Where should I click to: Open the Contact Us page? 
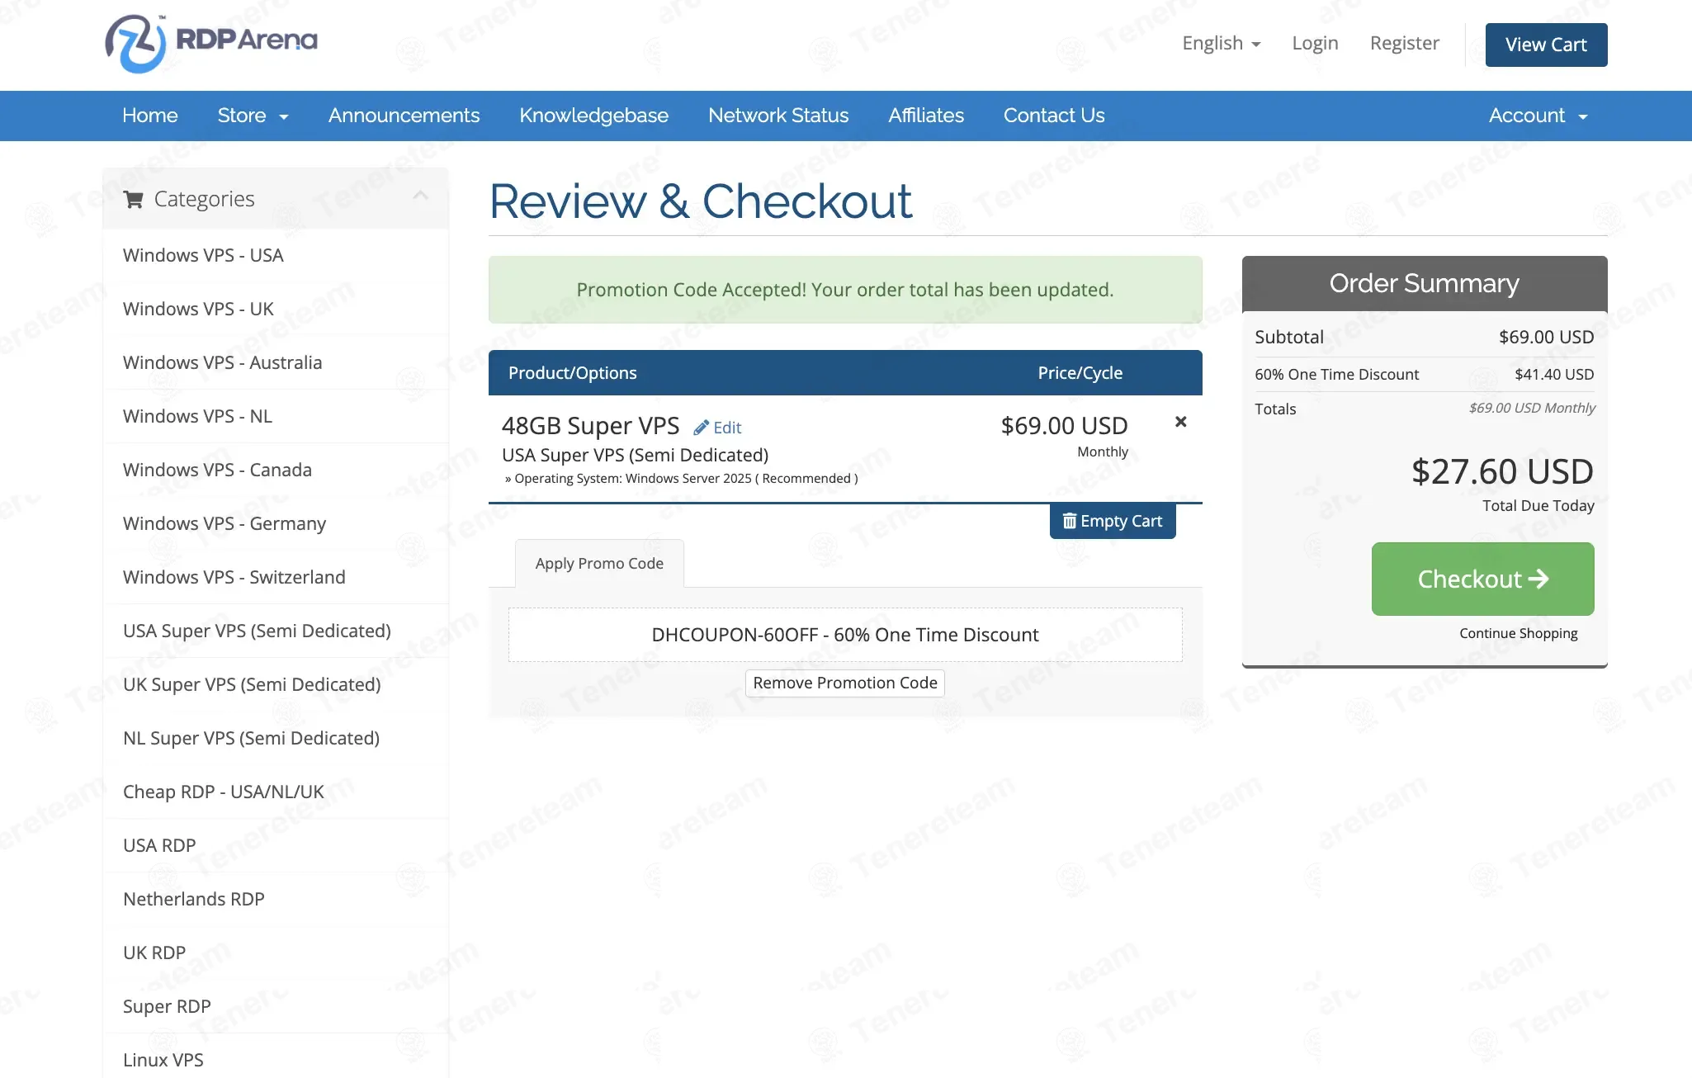(1054, 116)
